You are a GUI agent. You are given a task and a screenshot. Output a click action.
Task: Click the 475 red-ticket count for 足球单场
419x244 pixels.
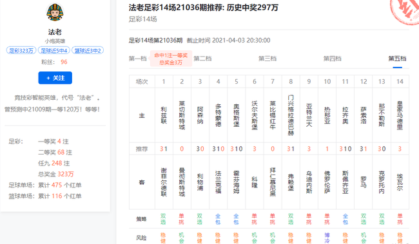(x=57, y=185)
